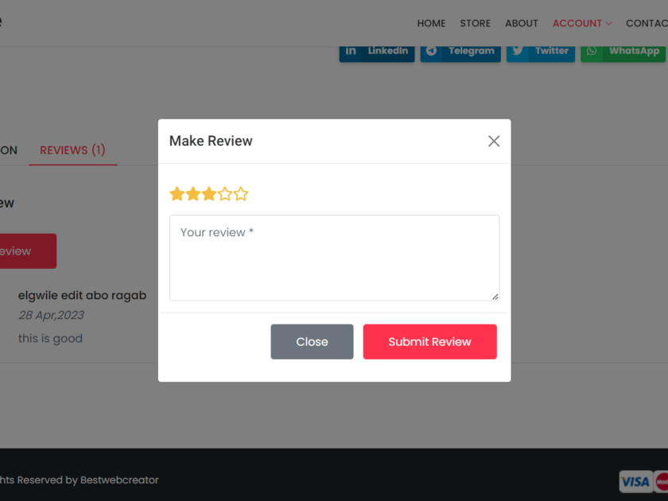Close the Make Review dialog with X
Viewport: 668px width, 501px height.
pyautogui.click(x=494, y=141)
